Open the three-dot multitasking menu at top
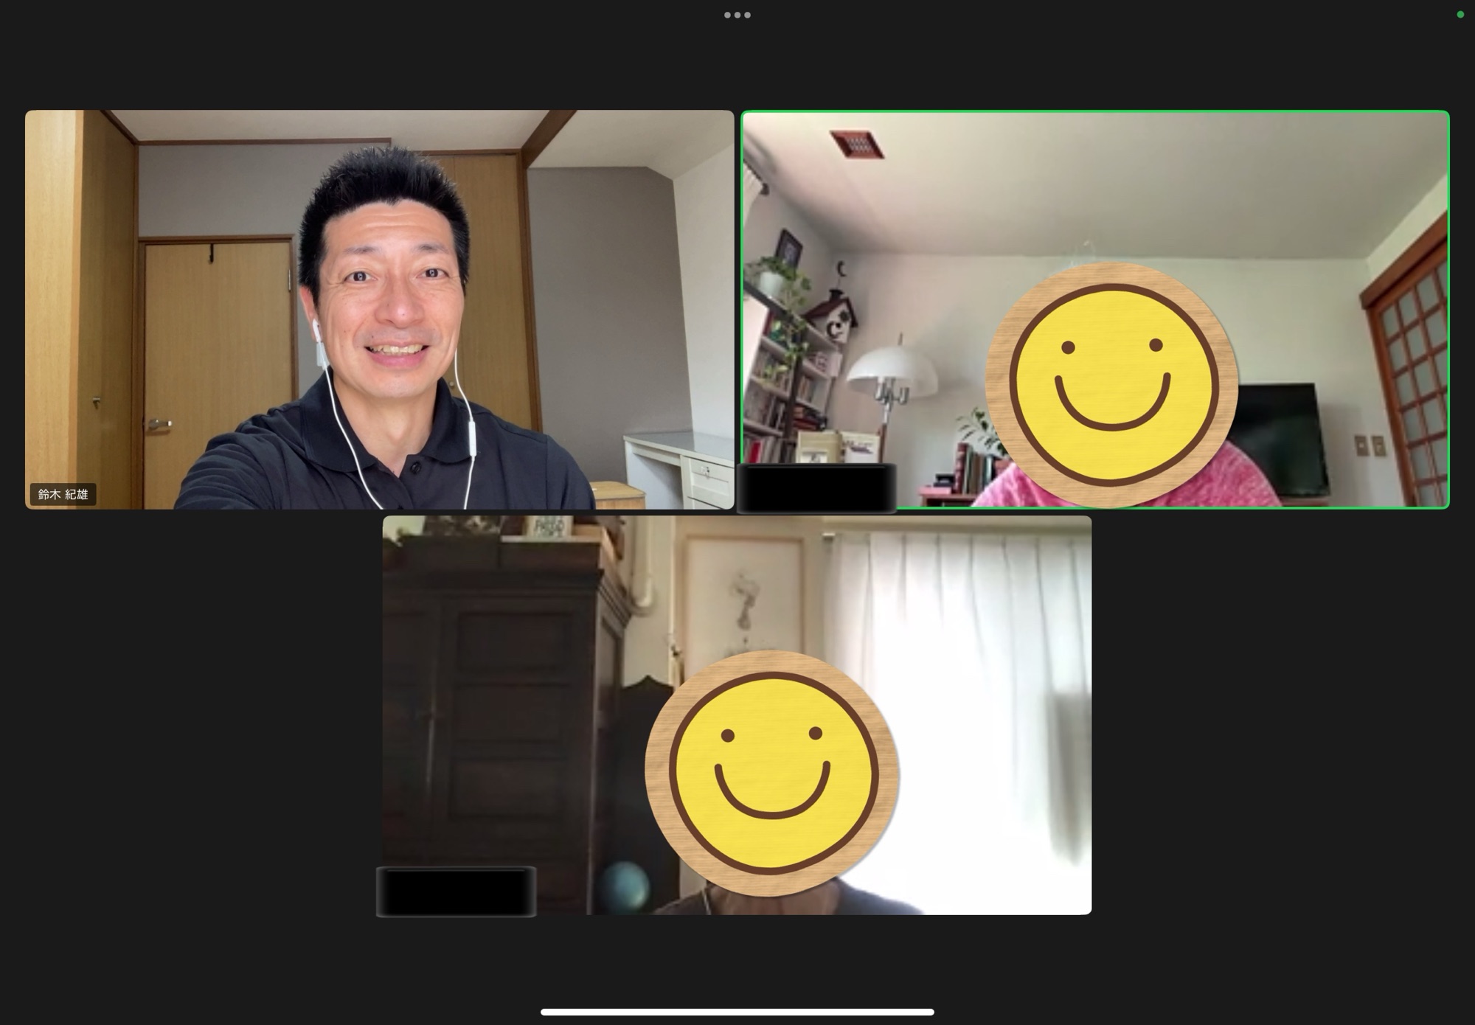1475x1025 pixels. (737, 15)
